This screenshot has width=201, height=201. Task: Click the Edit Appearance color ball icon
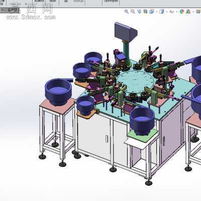[182, 12]
